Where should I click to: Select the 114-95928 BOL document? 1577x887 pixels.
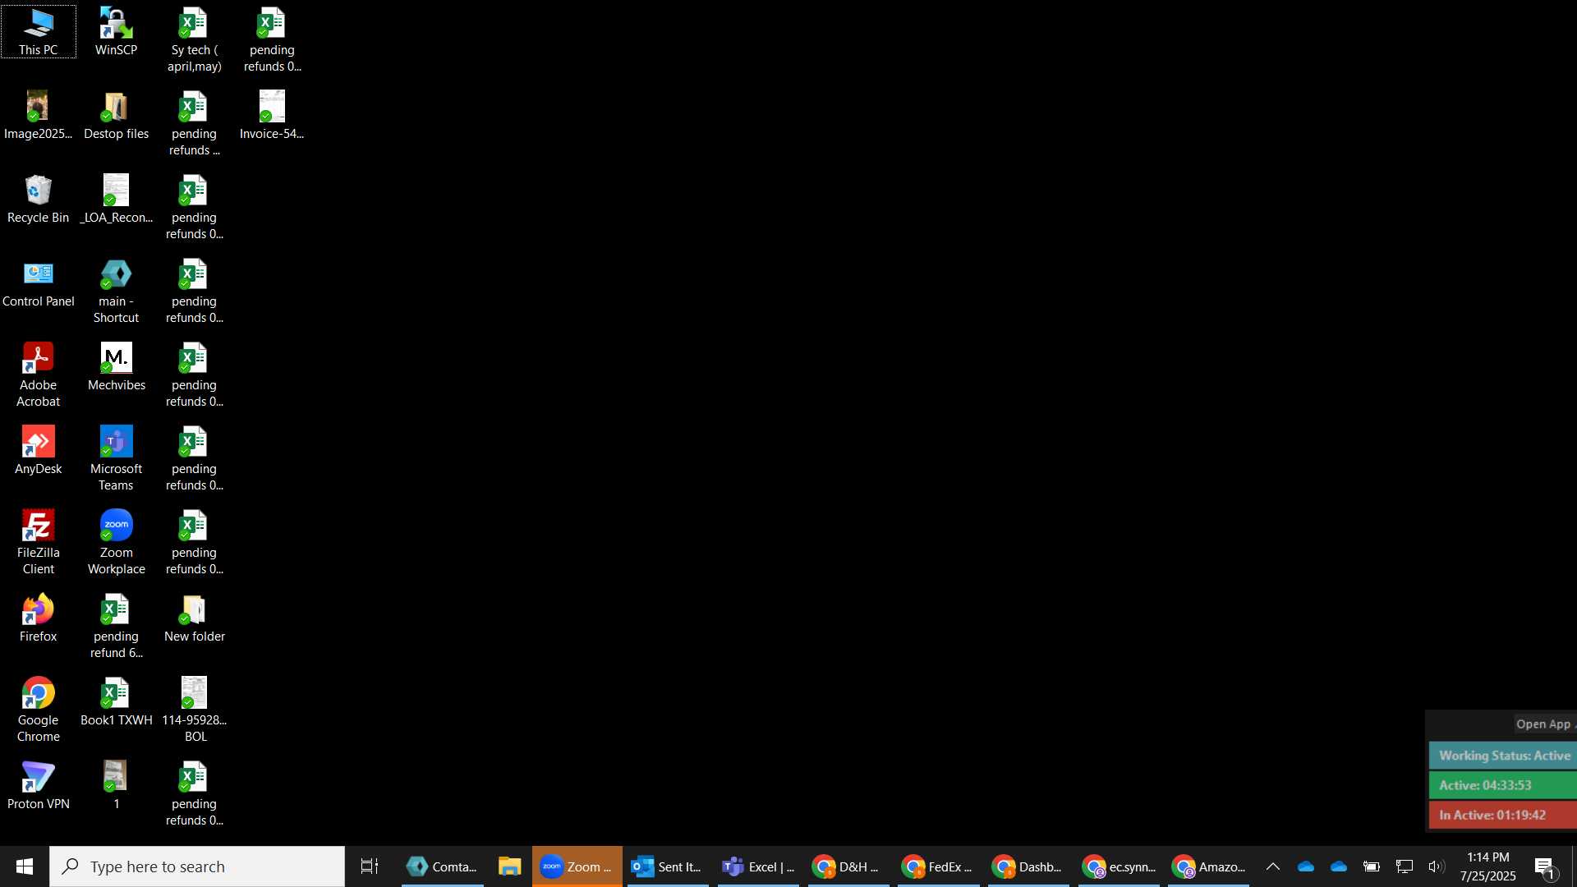pos(194,710)
